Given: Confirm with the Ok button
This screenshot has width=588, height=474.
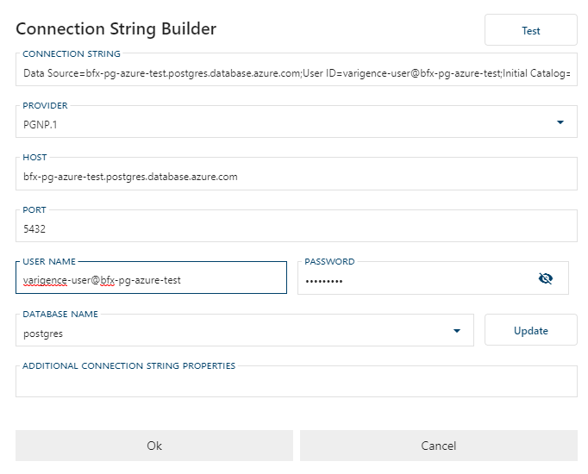Looking at the screenshot, I should [x=154, y=446].
